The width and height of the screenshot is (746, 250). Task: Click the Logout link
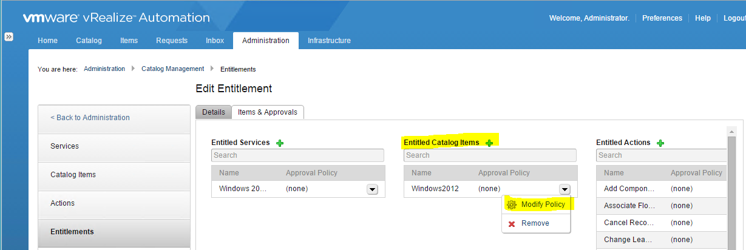(734, 18)
